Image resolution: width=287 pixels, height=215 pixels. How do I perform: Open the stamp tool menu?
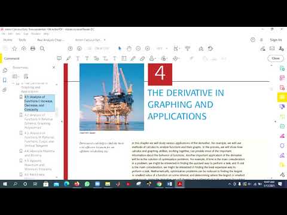point(152,59)
